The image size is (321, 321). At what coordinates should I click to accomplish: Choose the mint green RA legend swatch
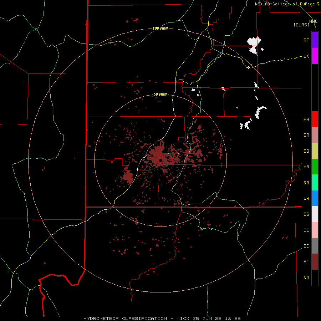coord(315,183)
